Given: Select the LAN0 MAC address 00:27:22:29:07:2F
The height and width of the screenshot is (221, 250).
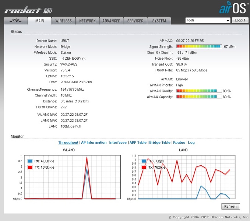Looking at the screenshot, I should click(74, 120).
